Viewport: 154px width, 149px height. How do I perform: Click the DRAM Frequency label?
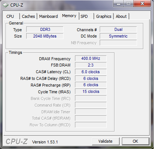click(55, 59)
